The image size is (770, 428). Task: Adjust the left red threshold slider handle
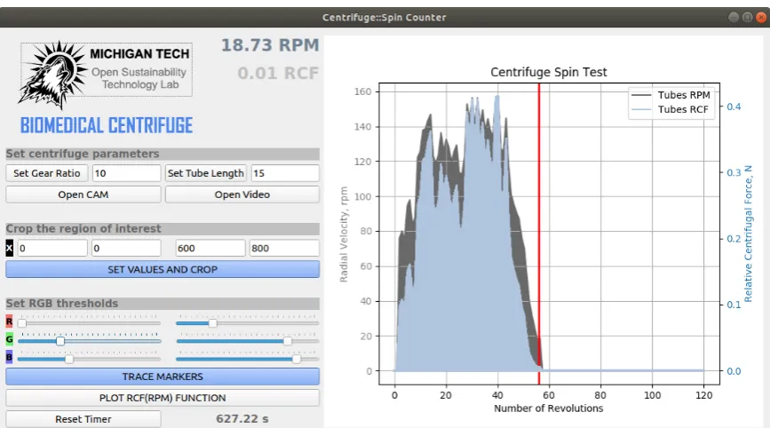[21, 323]
